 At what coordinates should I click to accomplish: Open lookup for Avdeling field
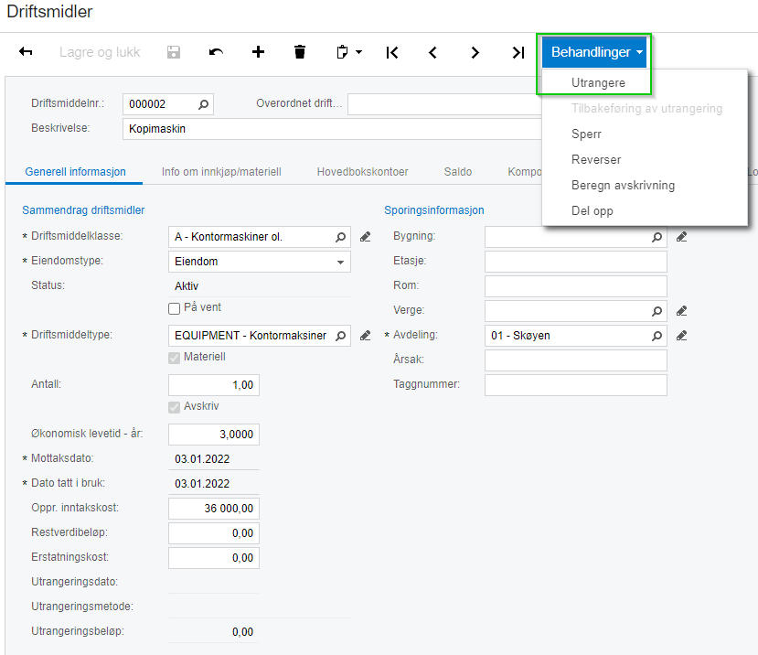657,336
